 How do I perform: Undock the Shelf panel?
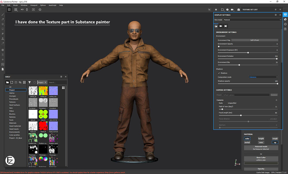tap(61, 77)
